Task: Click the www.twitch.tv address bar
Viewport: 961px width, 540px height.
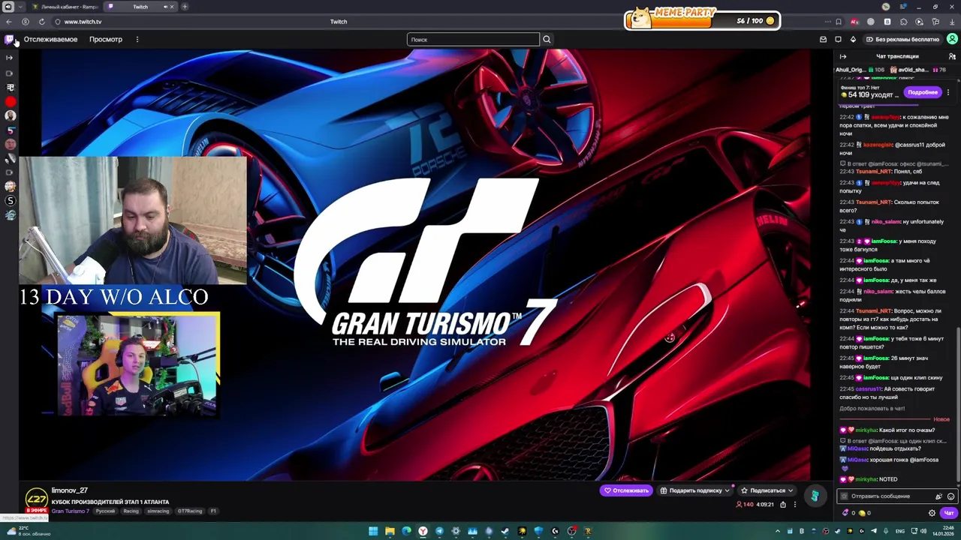Action: tap(83, 22)
